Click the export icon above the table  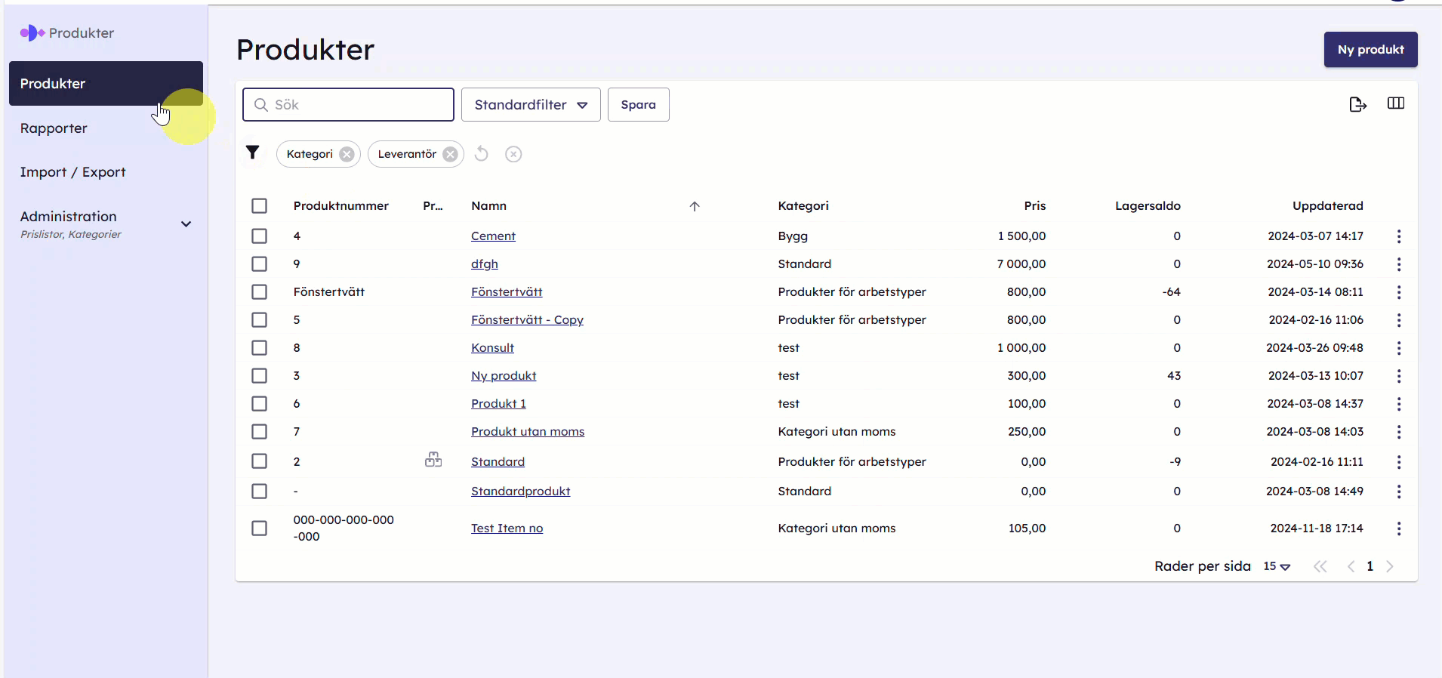1357,104
